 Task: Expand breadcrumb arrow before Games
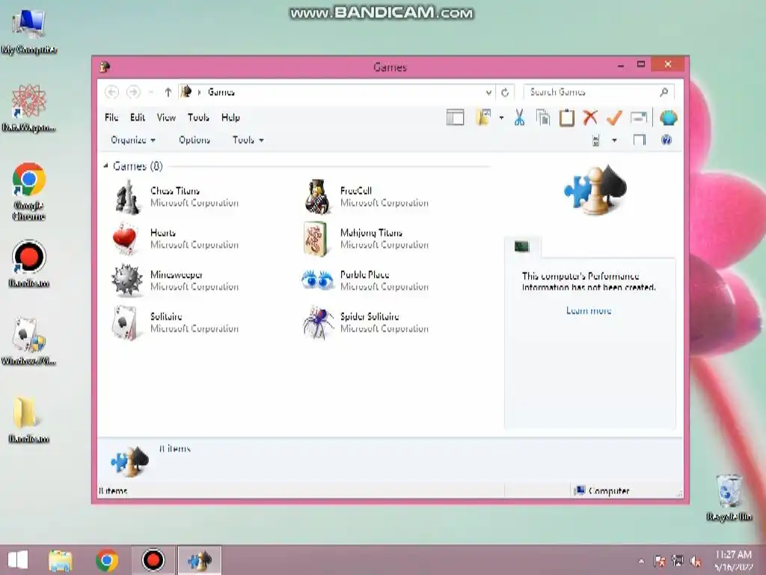click(199, 92)
